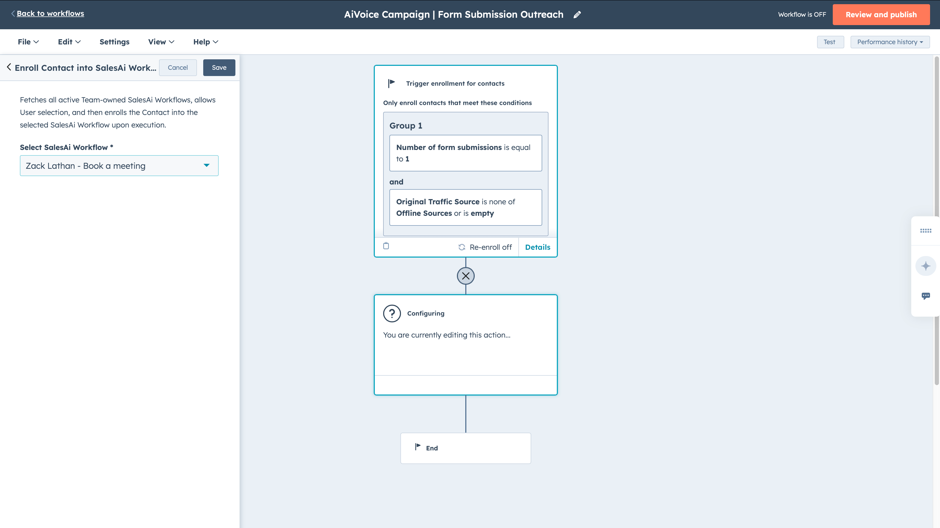The image size is (940, 528).
Task: Click the circular X connector between cards
Action: (466, 276)
